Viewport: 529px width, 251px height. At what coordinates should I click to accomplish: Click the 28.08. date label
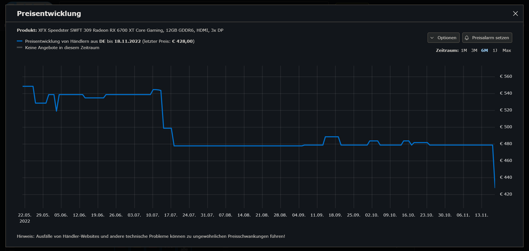pyautogui.click(x=280, y=215)
